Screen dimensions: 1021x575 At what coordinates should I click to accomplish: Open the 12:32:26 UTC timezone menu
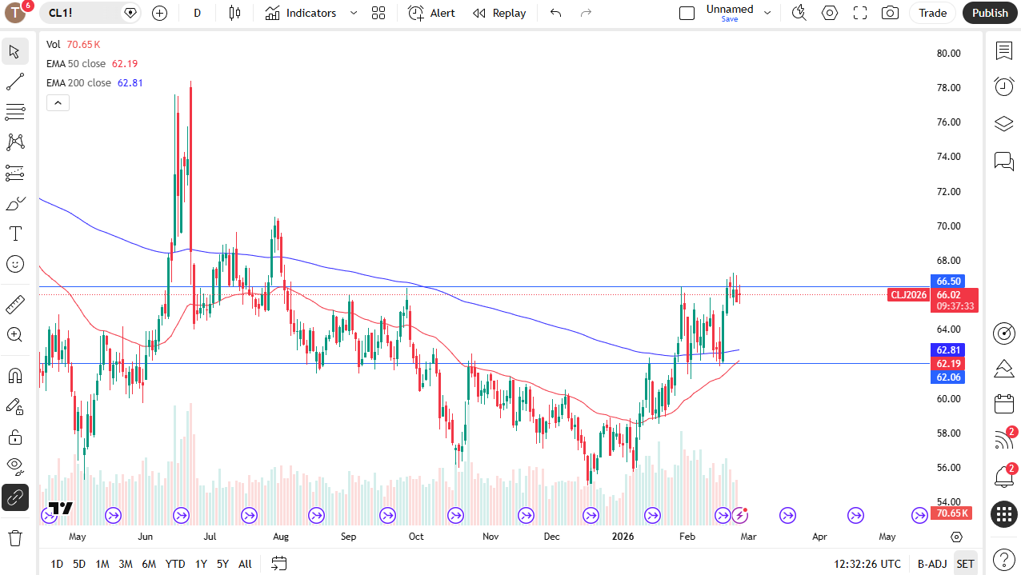tap(867, 564)
